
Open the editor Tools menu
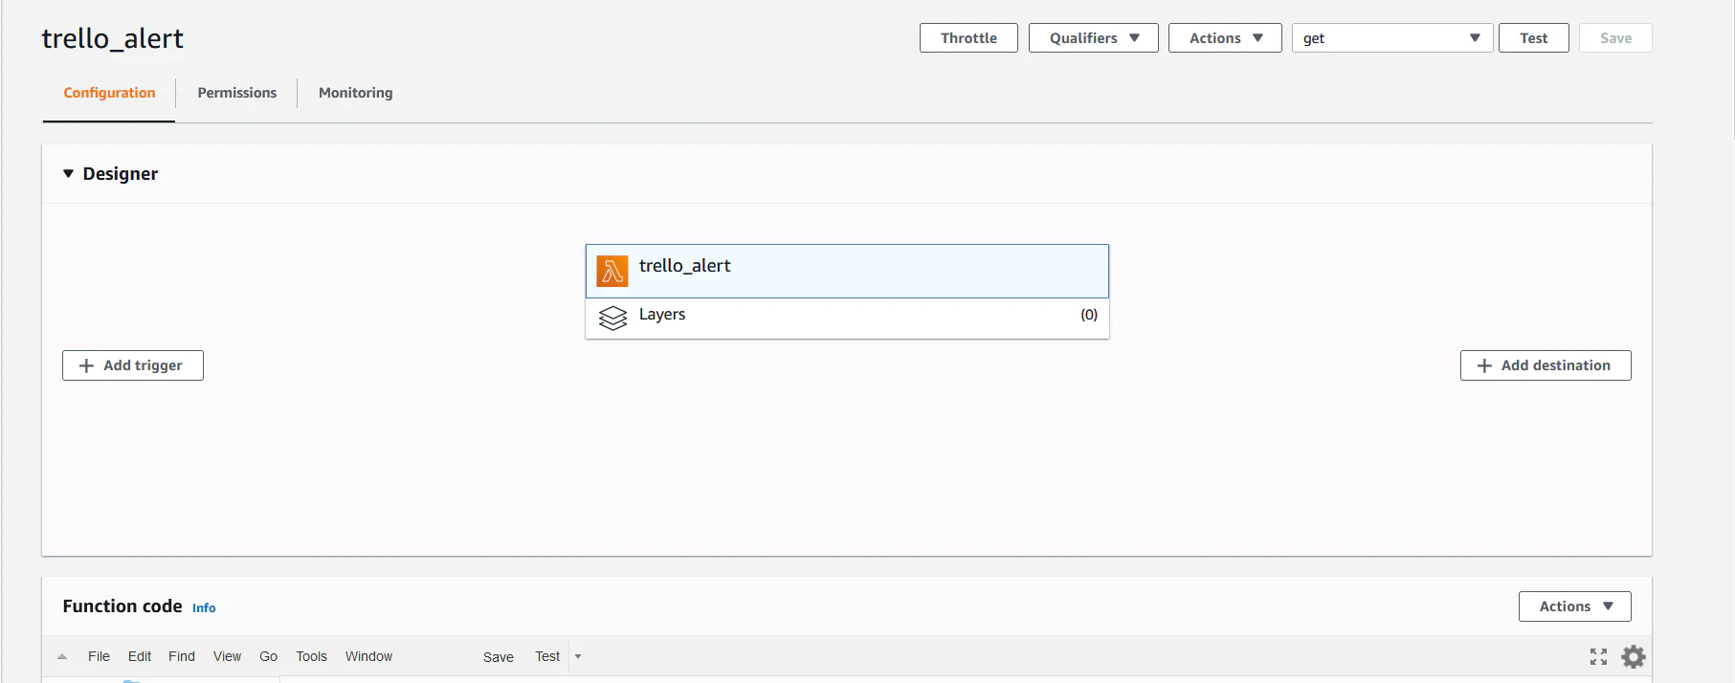pyautogui.click(x=311, y=656)
